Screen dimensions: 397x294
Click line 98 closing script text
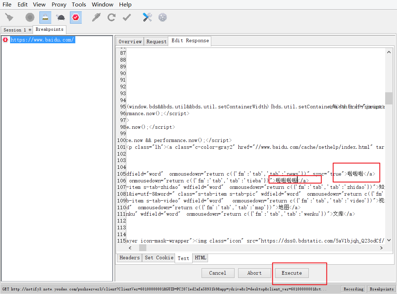click(162, 127)
